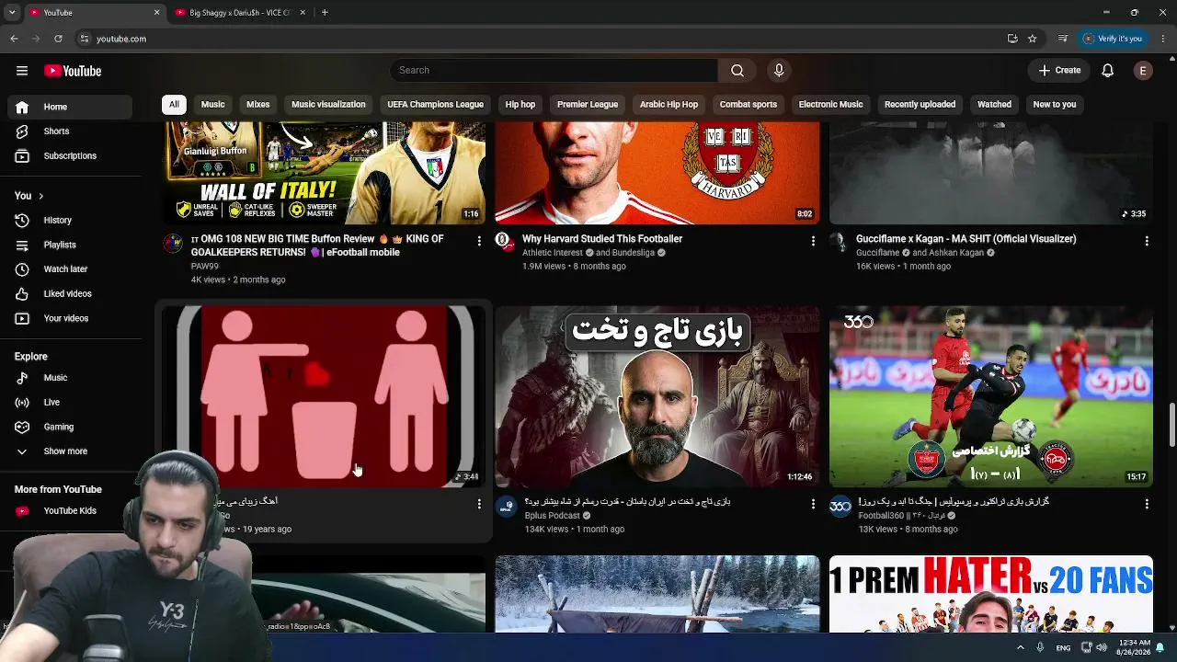Select the Music filter chip
Screen dimensions: 1177x662
tap(212, 105)
